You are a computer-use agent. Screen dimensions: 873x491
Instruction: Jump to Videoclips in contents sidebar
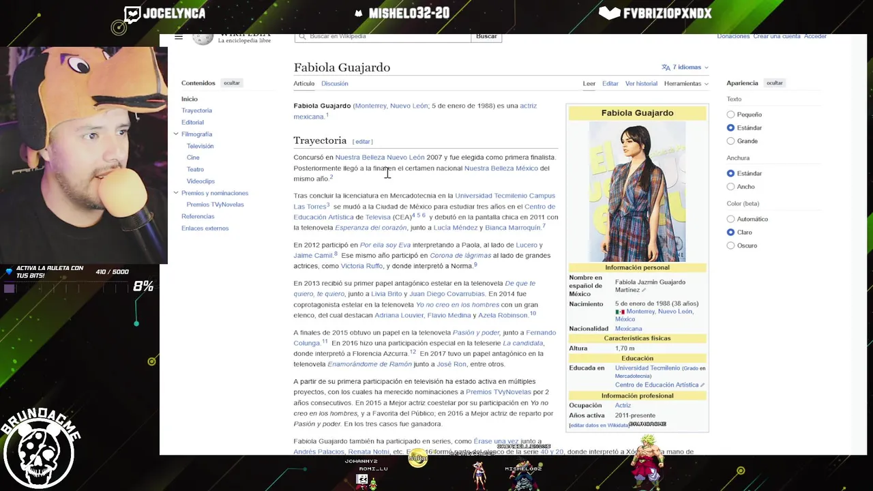click(x=201, y=181)
